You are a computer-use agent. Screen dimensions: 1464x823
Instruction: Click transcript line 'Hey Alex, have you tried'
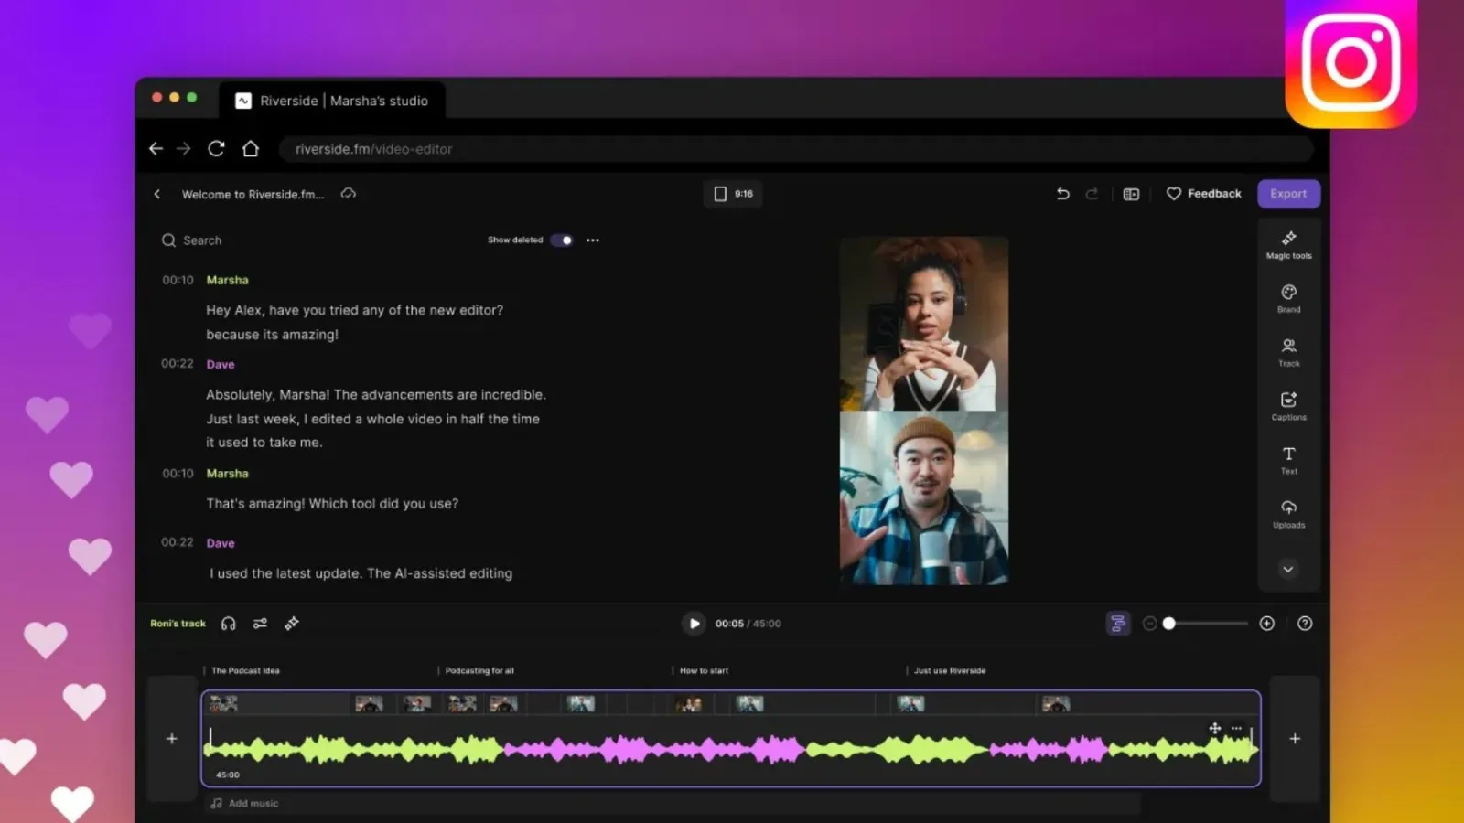coord(355,310)
